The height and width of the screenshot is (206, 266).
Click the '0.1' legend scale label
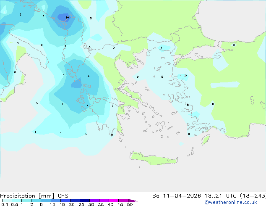[x=4, y=204]
